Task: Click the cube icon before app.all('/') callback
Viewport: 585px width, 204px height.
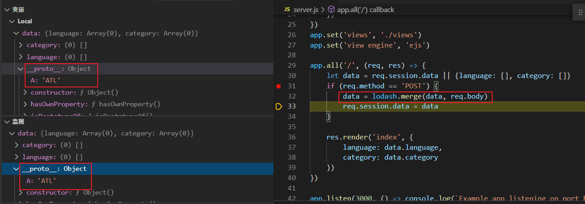Action: [331, 9]
